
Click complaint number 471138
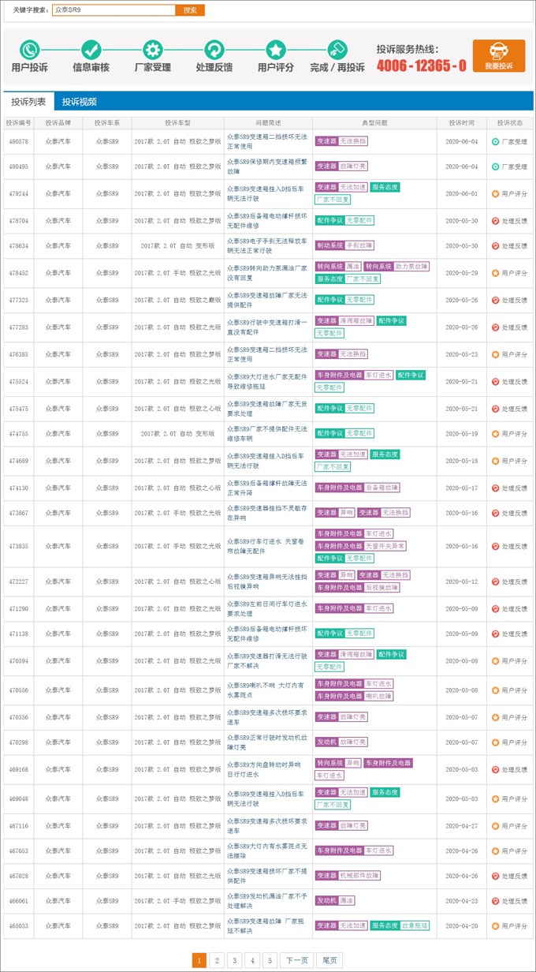(x=18, y=634)
